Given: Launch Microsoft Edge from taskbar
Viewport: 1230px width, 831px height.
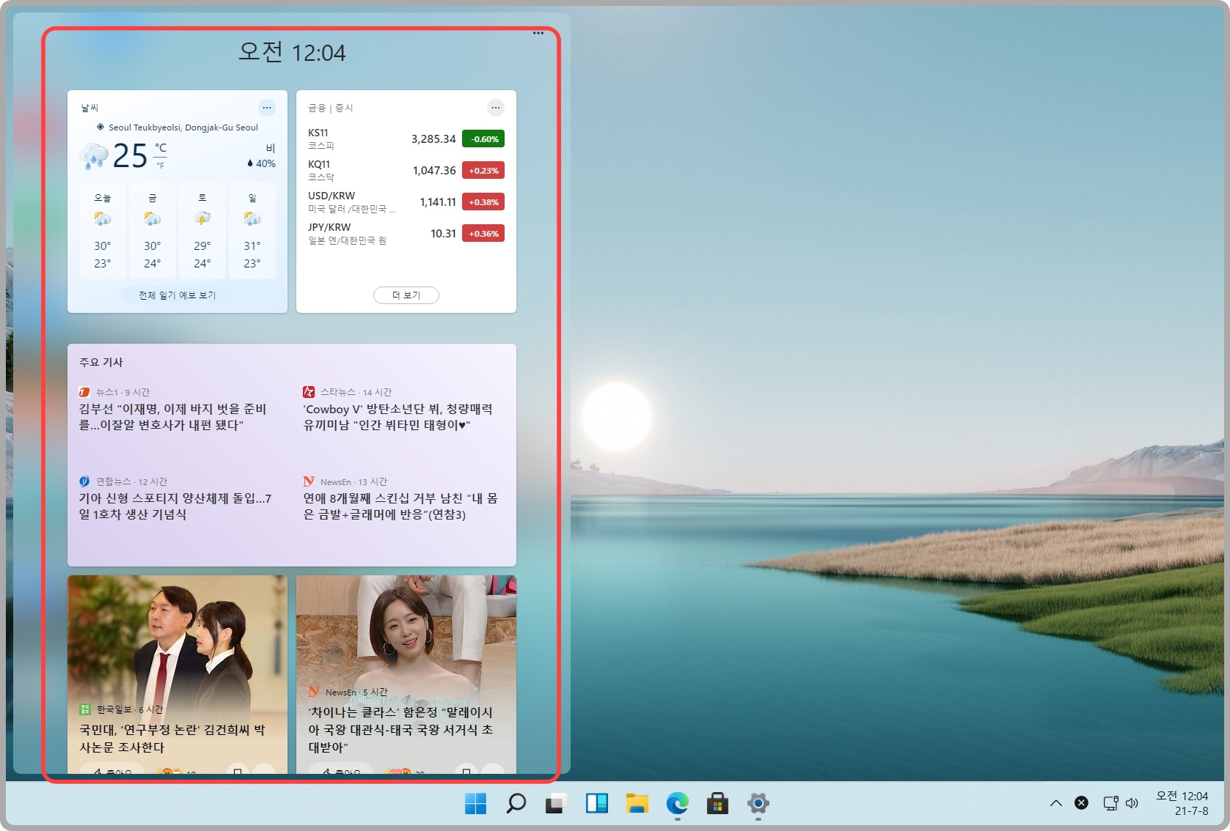Looking at the screenshot, I should click(x=677, y=804).
